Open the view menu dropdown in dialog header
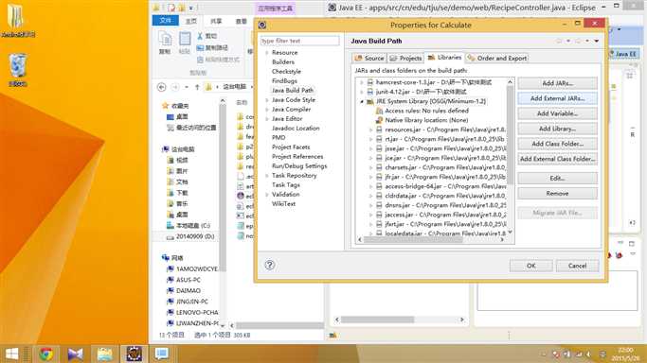This screenshot has height=363, width=647. point(597,42)
